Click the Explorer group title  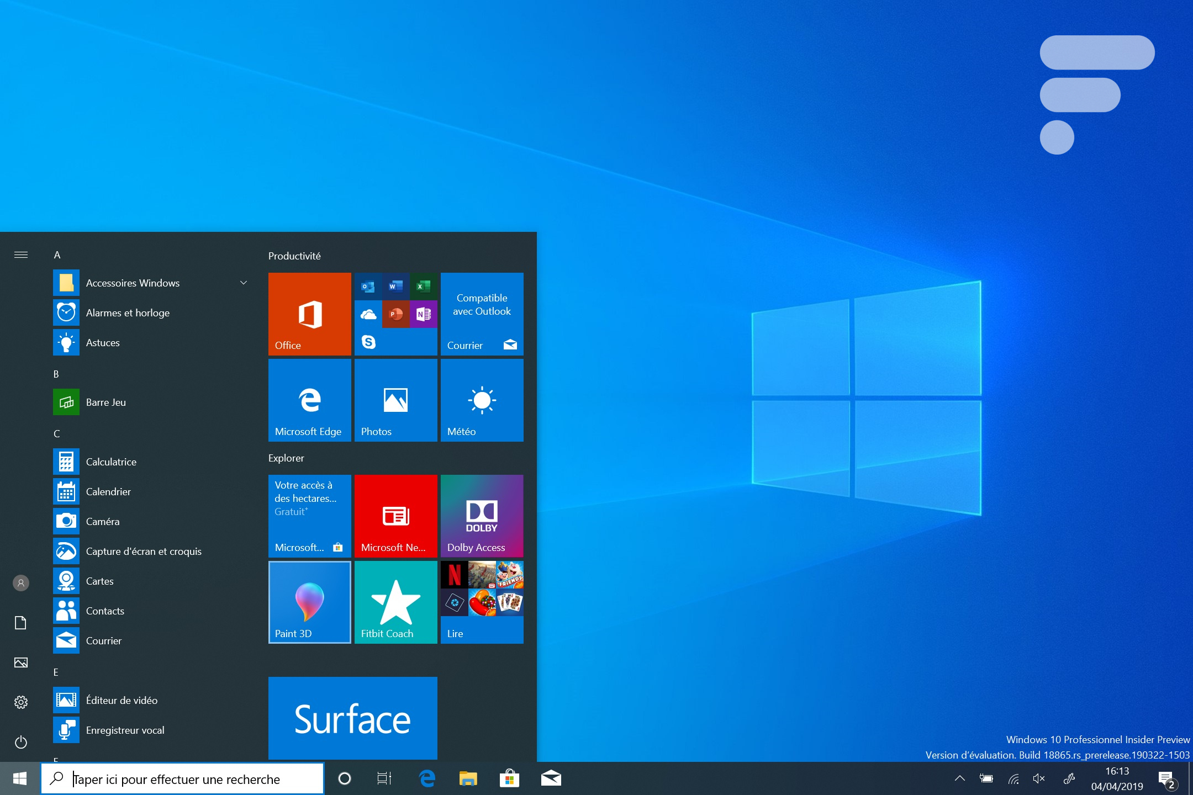click(x=286, y=458)
